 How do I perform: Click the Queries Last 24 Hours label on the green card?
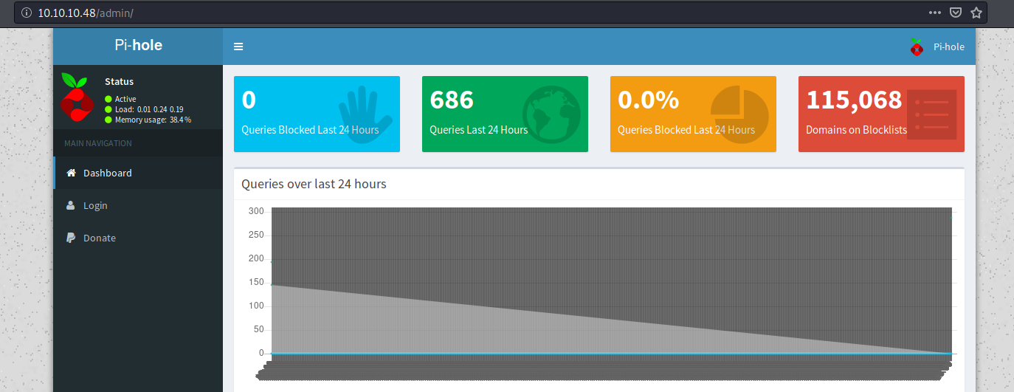[x=479, y=130]
